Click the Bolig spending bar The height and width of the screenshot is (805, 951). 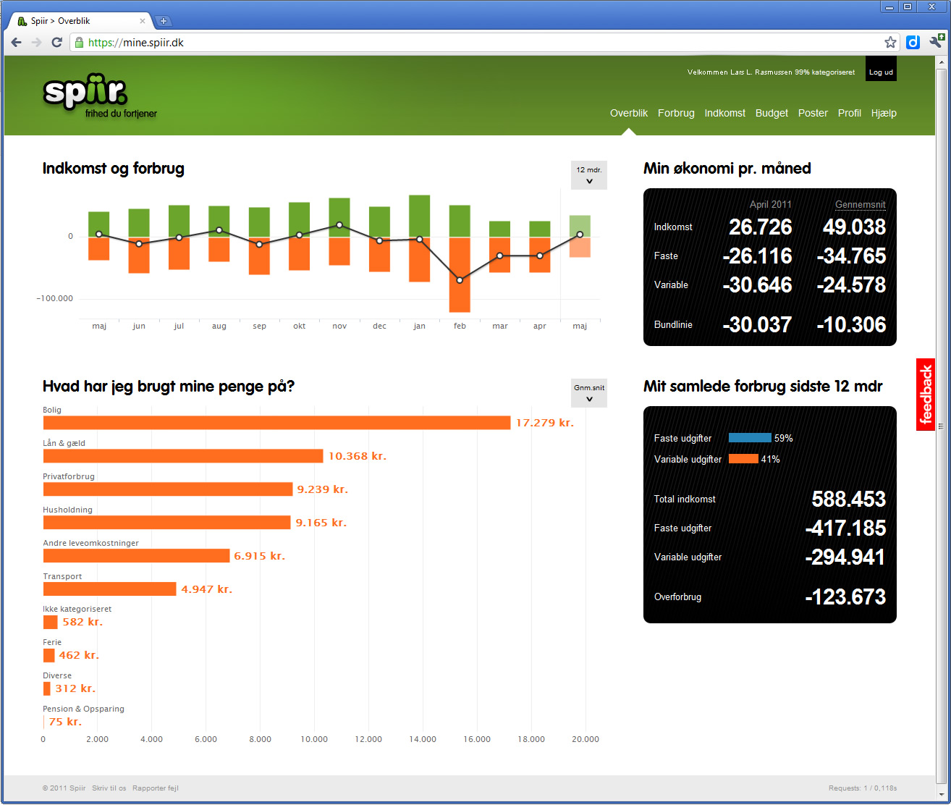[276, 423]
